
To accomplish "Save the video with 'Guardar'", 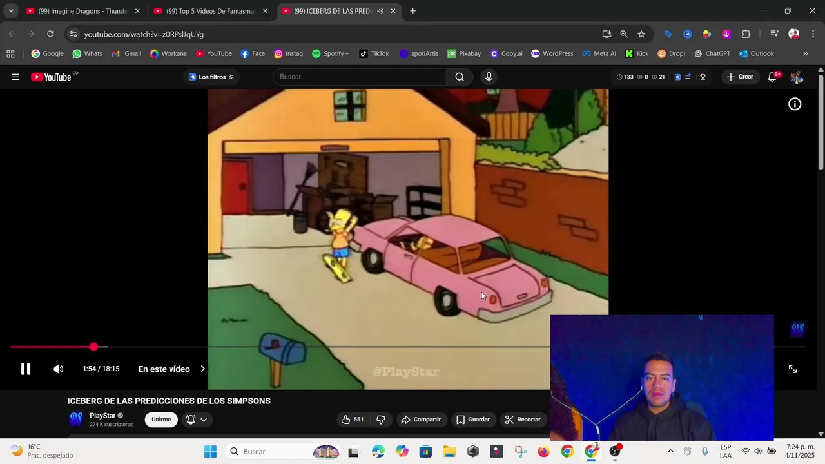I will (x=473, y=420).
